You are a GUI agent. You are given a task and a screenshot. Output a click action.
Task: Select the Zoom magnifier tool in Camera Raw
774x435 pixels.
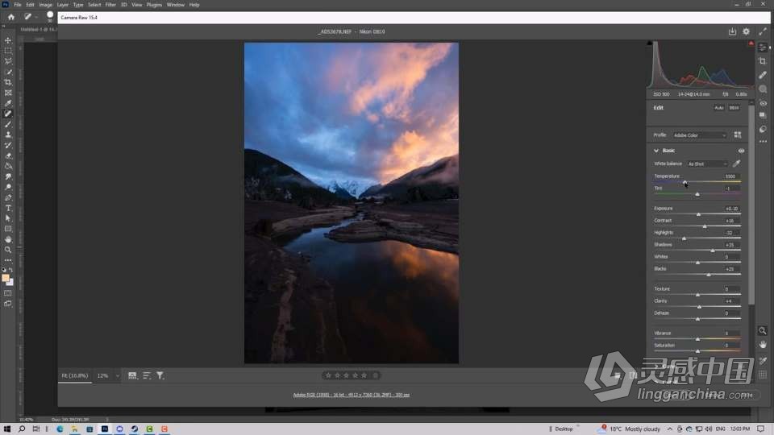pyautogui.click(x=763, y=330)
